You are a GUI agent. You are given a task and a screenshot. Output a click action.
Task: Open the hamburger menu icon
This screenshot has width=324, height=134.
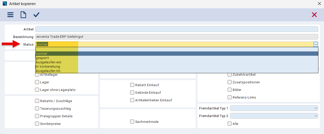10,15
